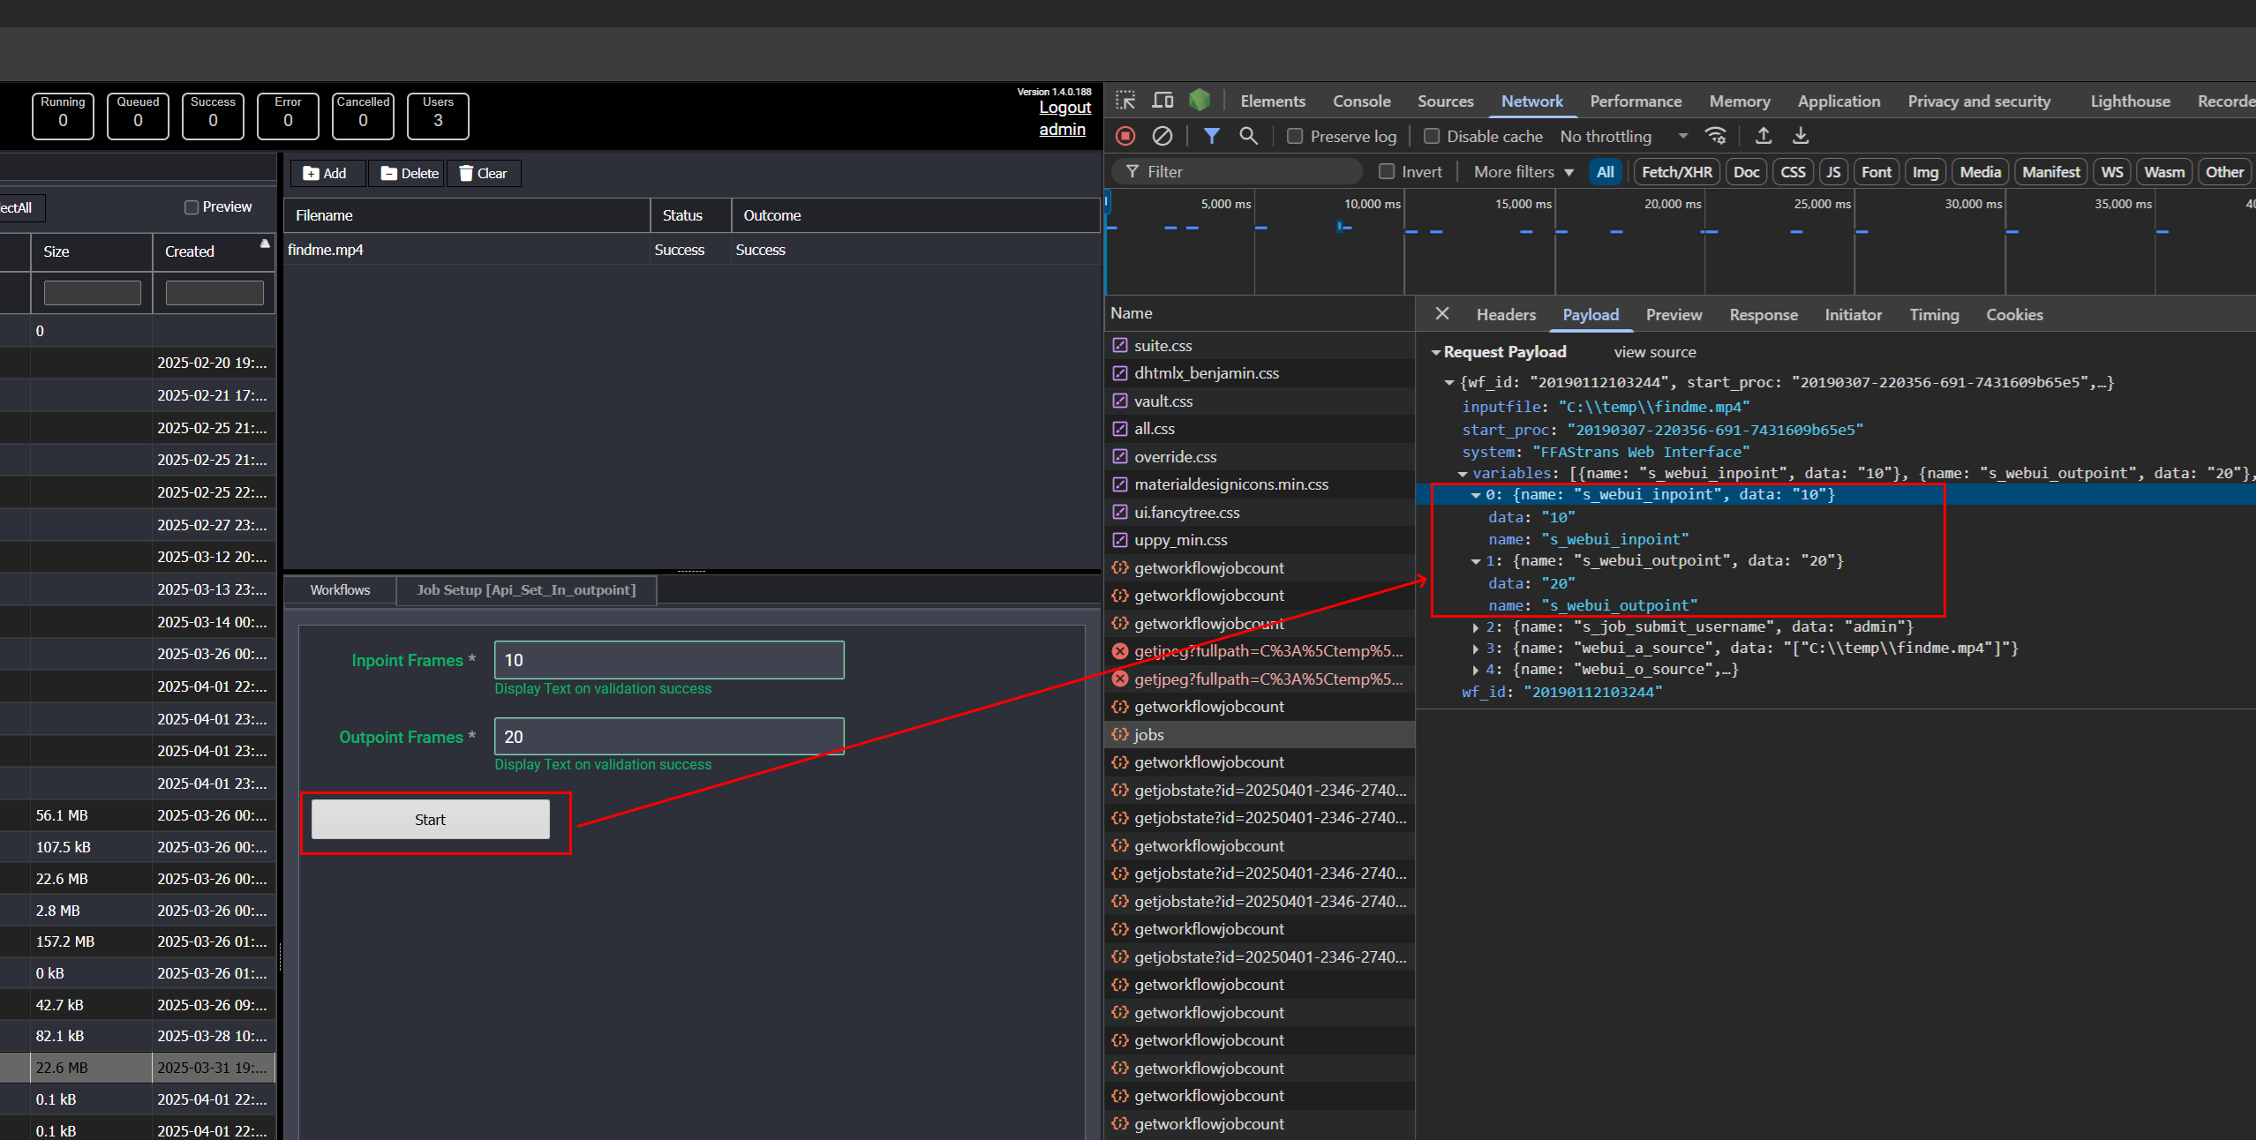Viewport: 2256px width, 1140px height.
Task: Click the network Filter text box
Action: (x=1237, y=172)
